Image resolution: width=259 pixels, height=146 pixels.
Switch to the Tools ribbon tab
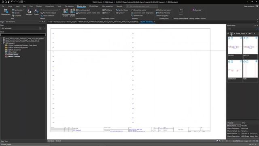click(x=59, y=6)
